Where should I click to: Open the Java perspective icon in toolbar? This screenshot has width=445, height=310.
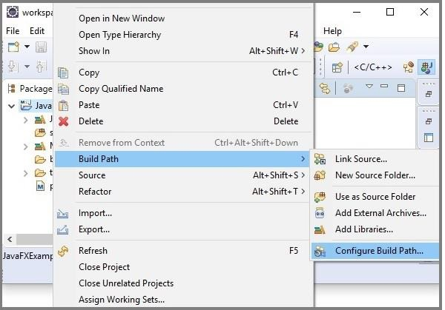pos(426,67)
